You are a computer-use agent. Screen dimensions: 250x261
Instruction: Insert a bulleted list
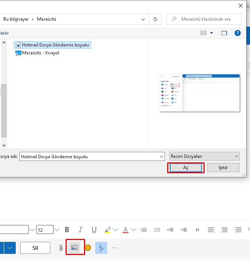[144, 230]
